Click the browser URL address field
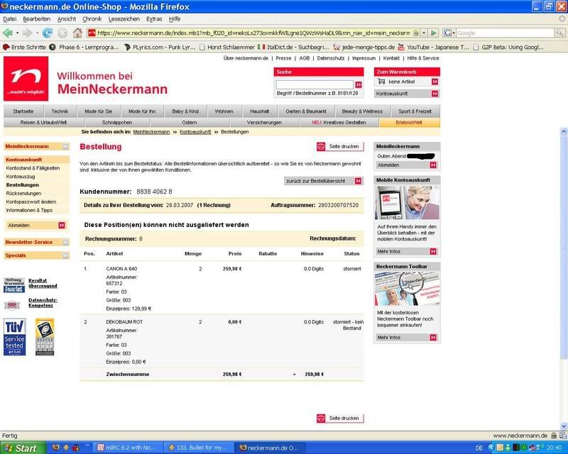The width and height of the screenshot is (568, 454). point(253,33)
